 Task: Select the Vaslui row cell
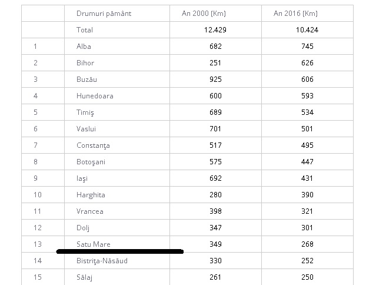coord(85,128)
